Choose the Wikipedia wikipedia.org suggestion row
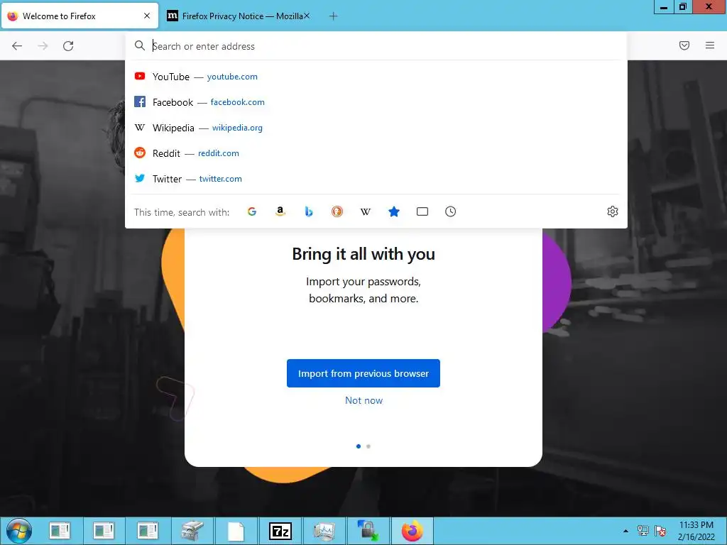The width and height of the screenshot is (727, 545). point(376,128)
